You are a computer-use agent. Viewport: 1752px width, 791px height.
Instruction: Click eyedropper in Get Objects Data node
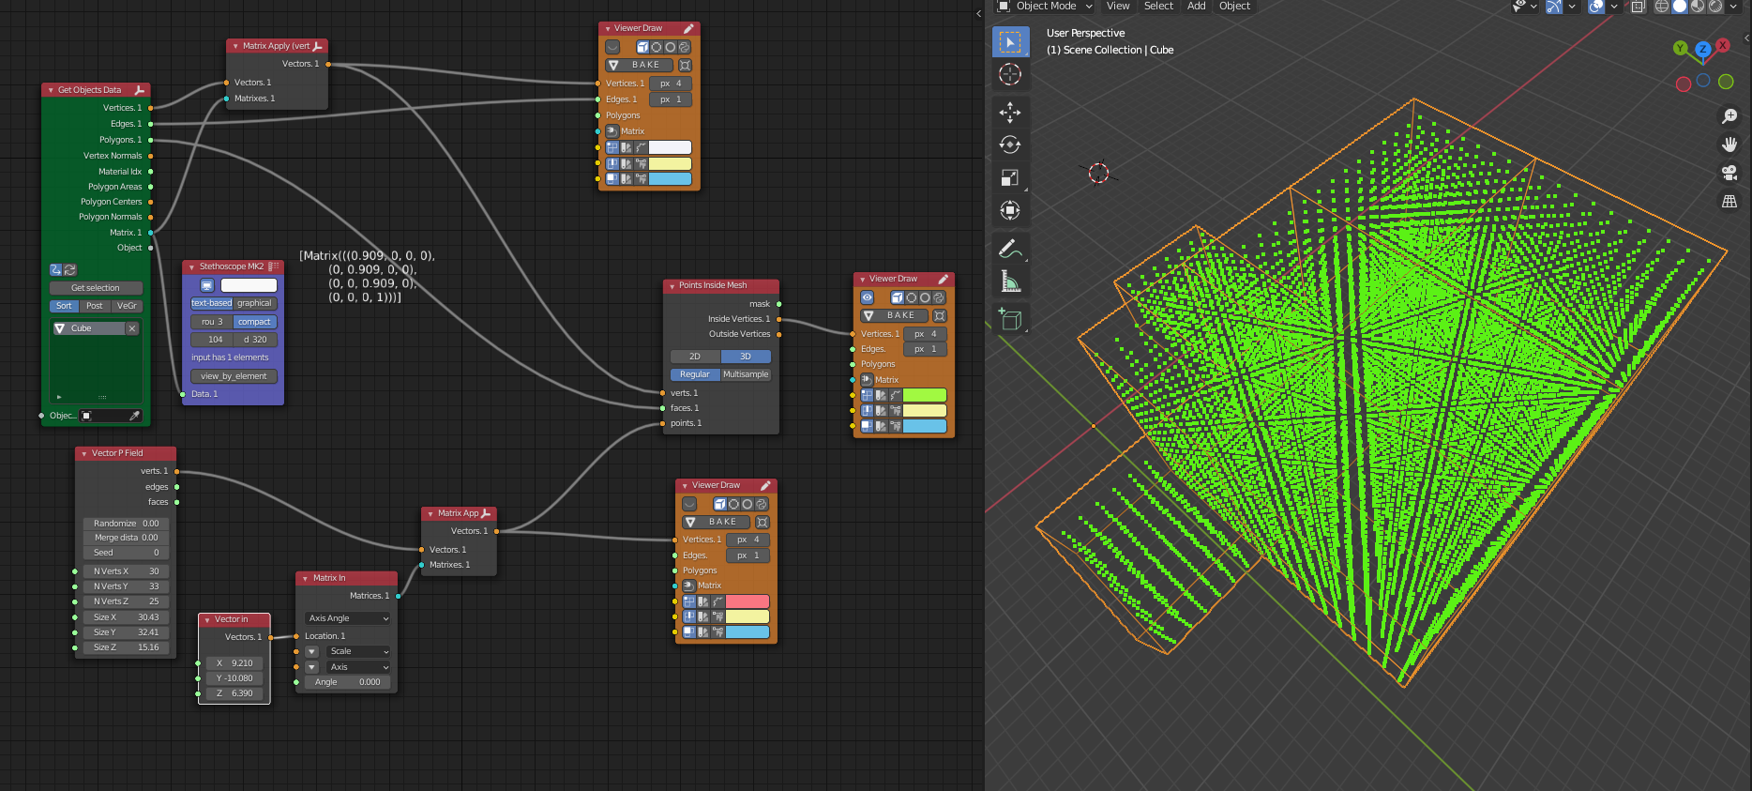[x=134, y=416]
